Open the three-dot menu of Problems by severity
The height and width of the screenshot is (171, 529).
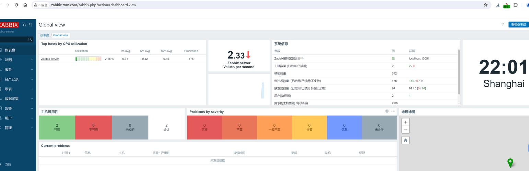(x=393, y=111)
